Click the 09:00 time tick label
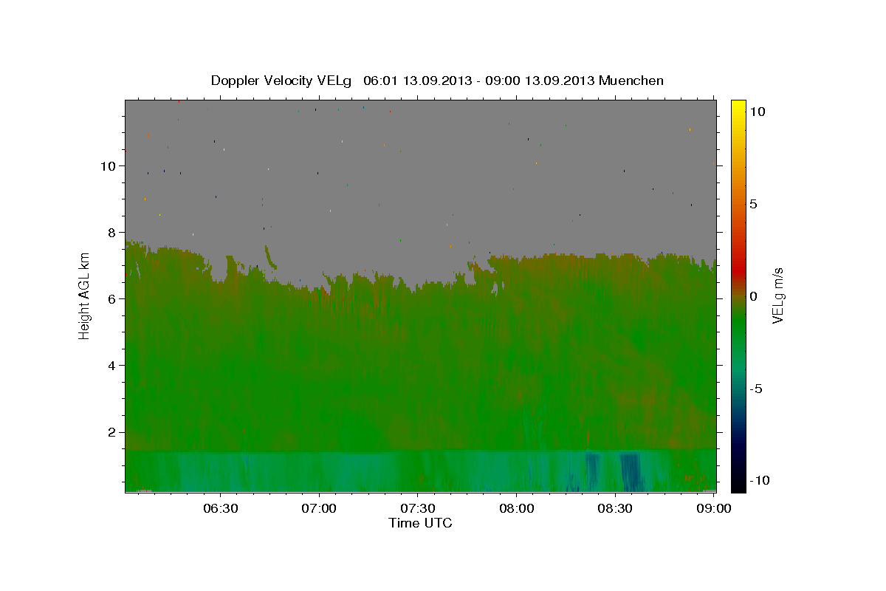 (713, 508)
